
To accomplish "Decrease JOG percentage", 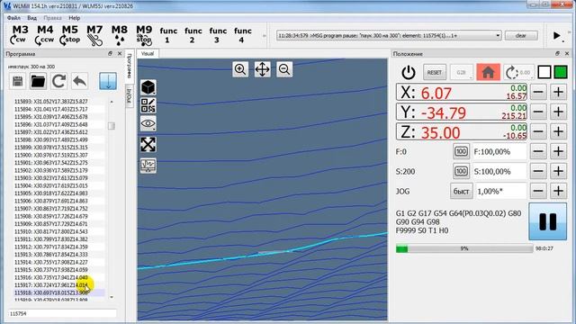I will pos(538,191).
